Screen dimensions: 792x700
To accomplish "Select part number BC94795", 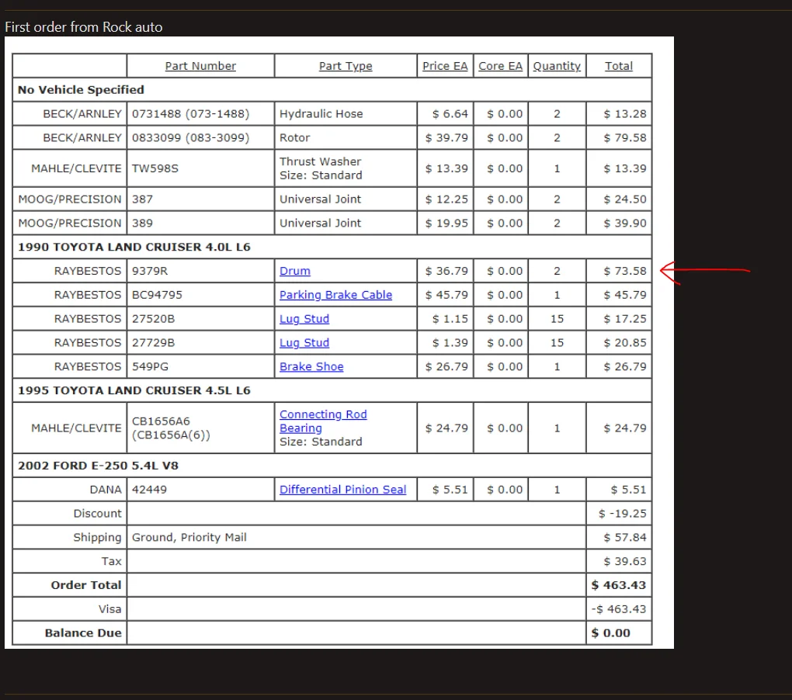I will point(157,295).
